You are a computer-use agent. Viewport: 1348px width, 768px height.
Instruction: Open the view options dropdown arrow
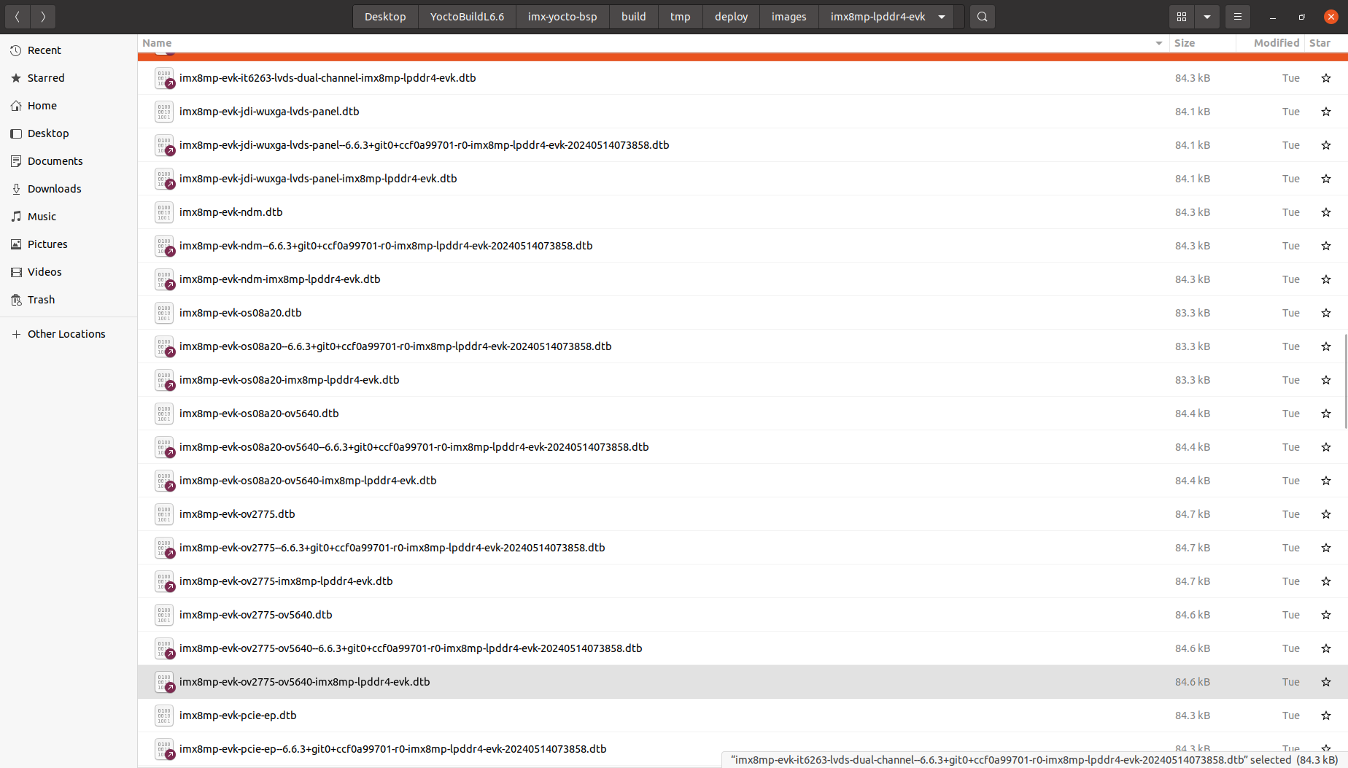1206,16
